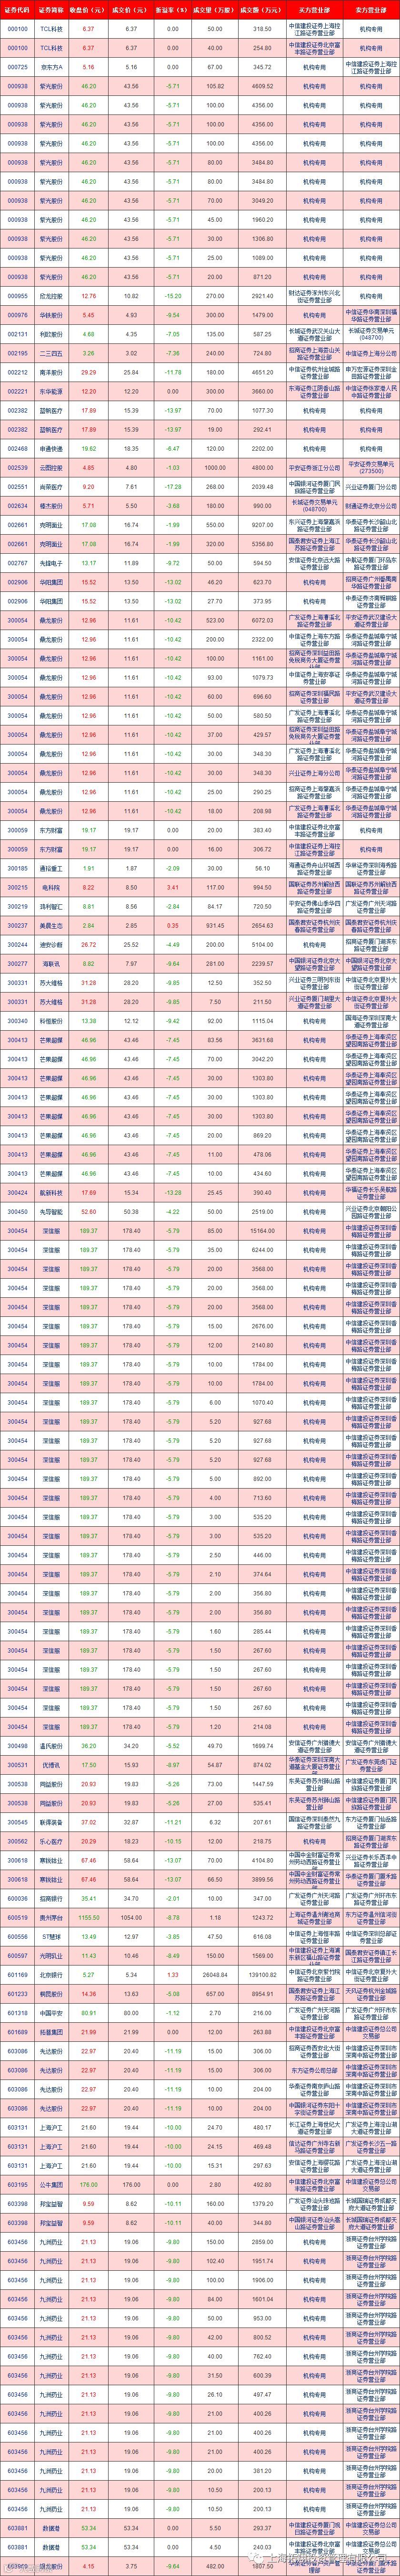Screen dimensions: 400x2576
Task: Select the 京东方A stock name cell
Action: [52, 67]
